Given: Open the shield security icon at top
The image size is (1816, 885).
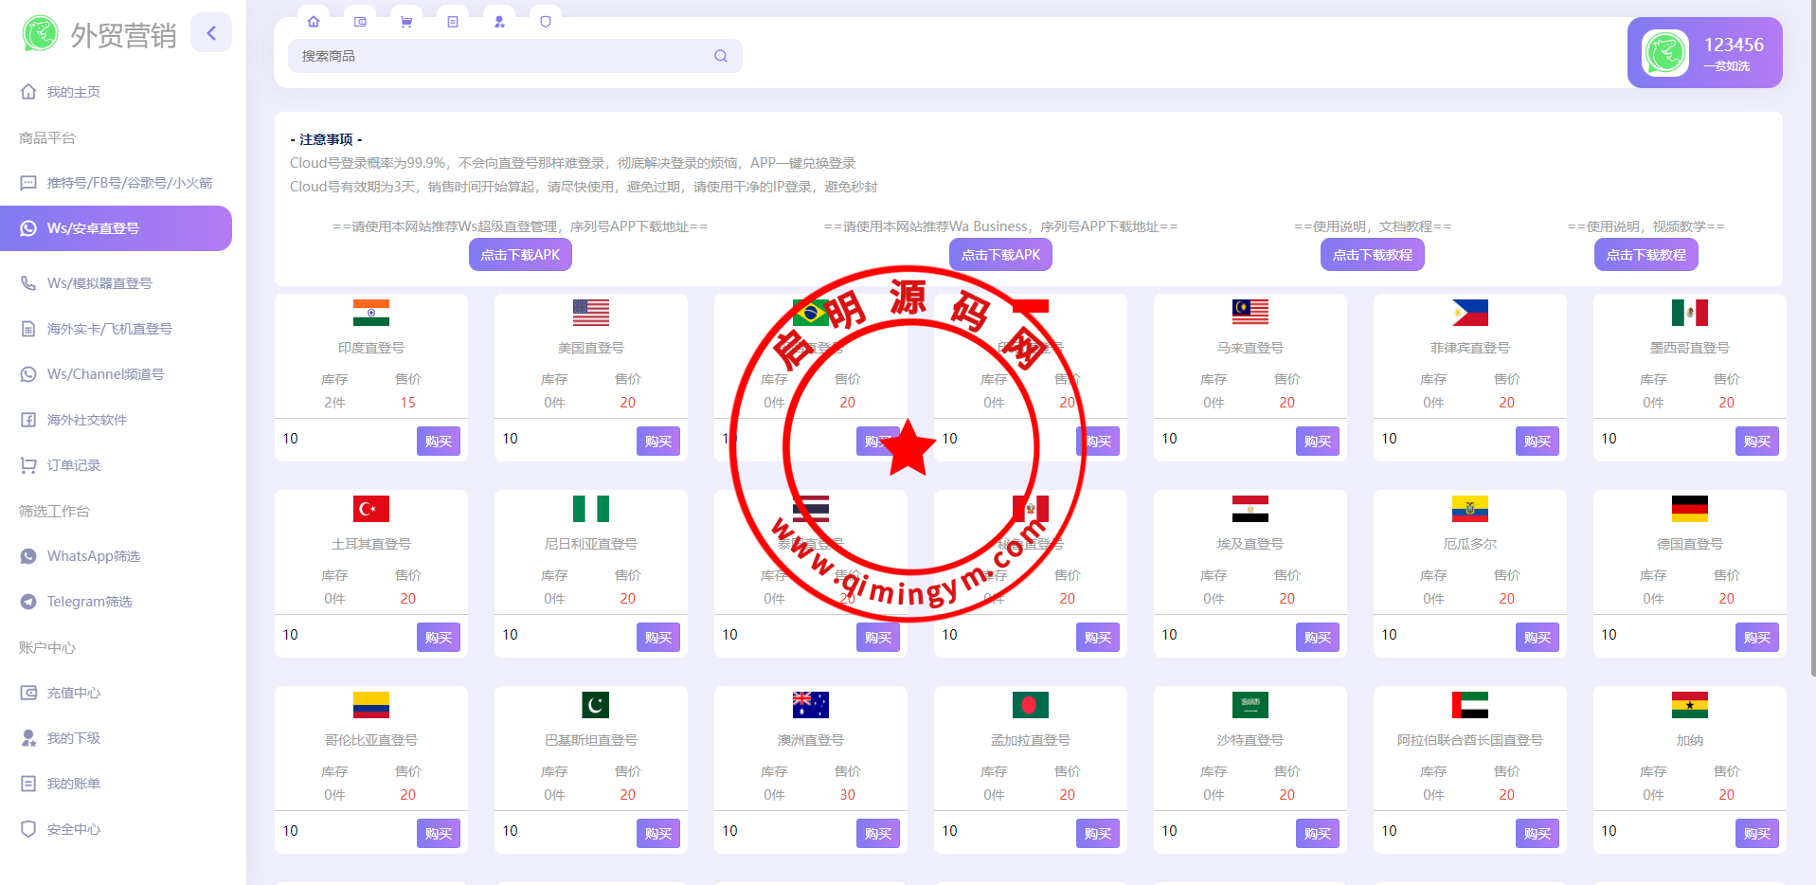Looking at the screenshot, I should click(x=546, y=22).
